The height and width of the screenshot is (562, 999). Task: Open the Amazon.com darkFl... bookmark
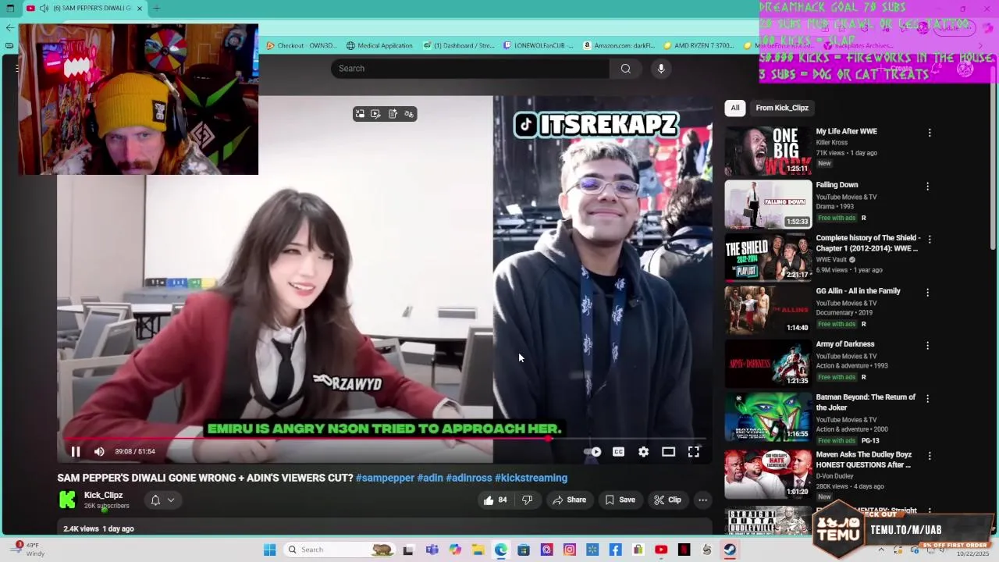pos(619,45)
